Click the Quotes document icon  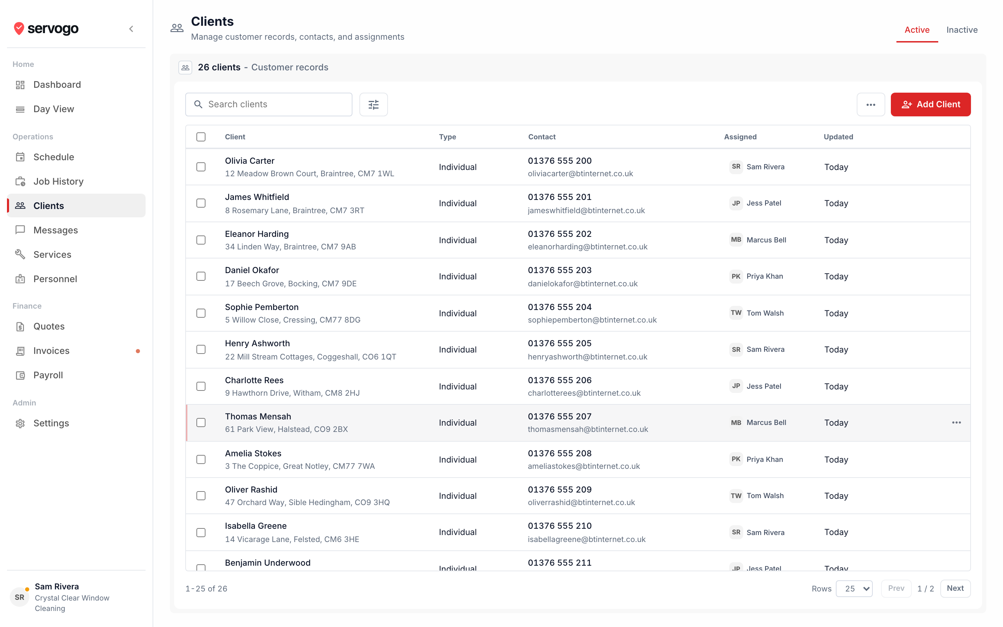point(20,327)
